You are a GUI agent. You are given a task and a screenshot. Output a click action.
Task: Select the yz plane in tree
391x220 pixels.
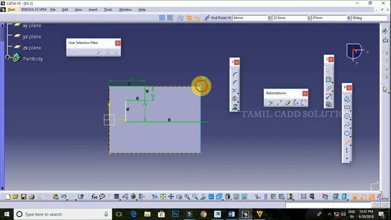[32, 37]
